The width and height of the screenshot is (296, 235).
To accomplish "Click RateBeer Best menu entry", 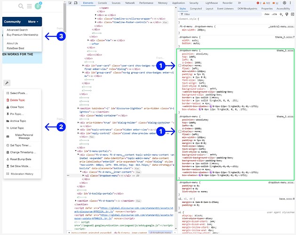I will [x=16, y=48].
